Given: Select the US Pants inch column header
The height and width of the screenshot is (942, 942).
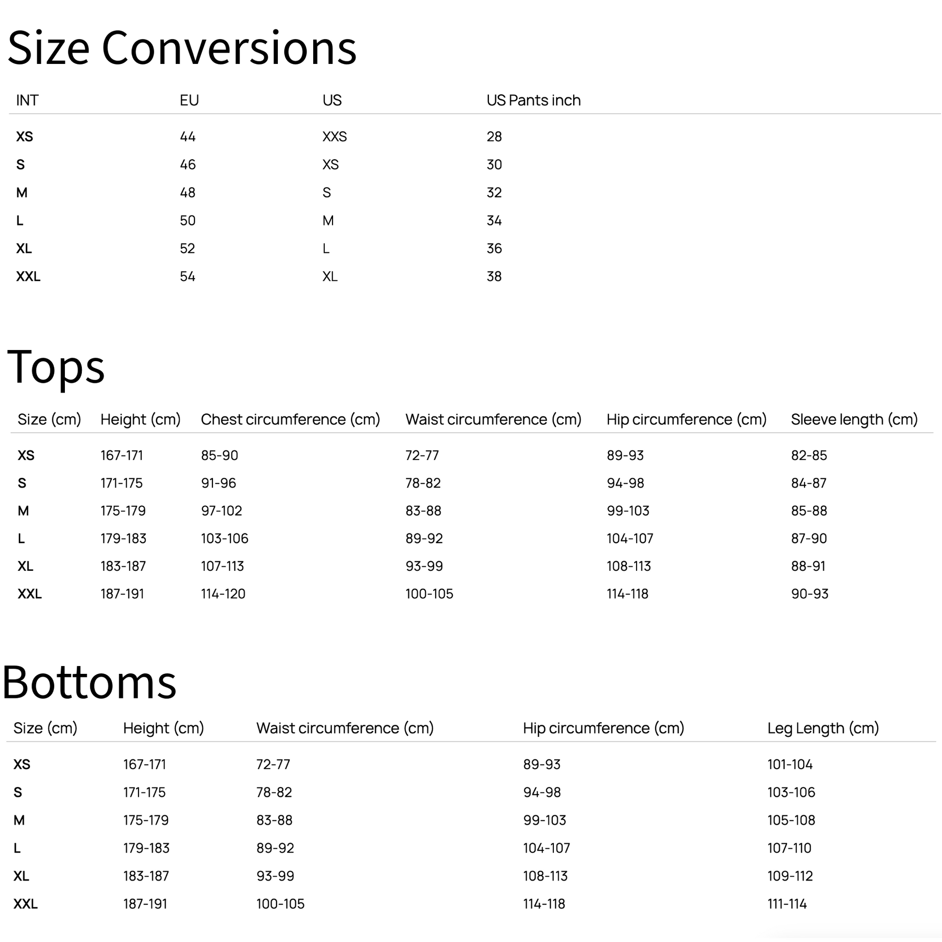Looking at the screenshot, I should (533, 100).
